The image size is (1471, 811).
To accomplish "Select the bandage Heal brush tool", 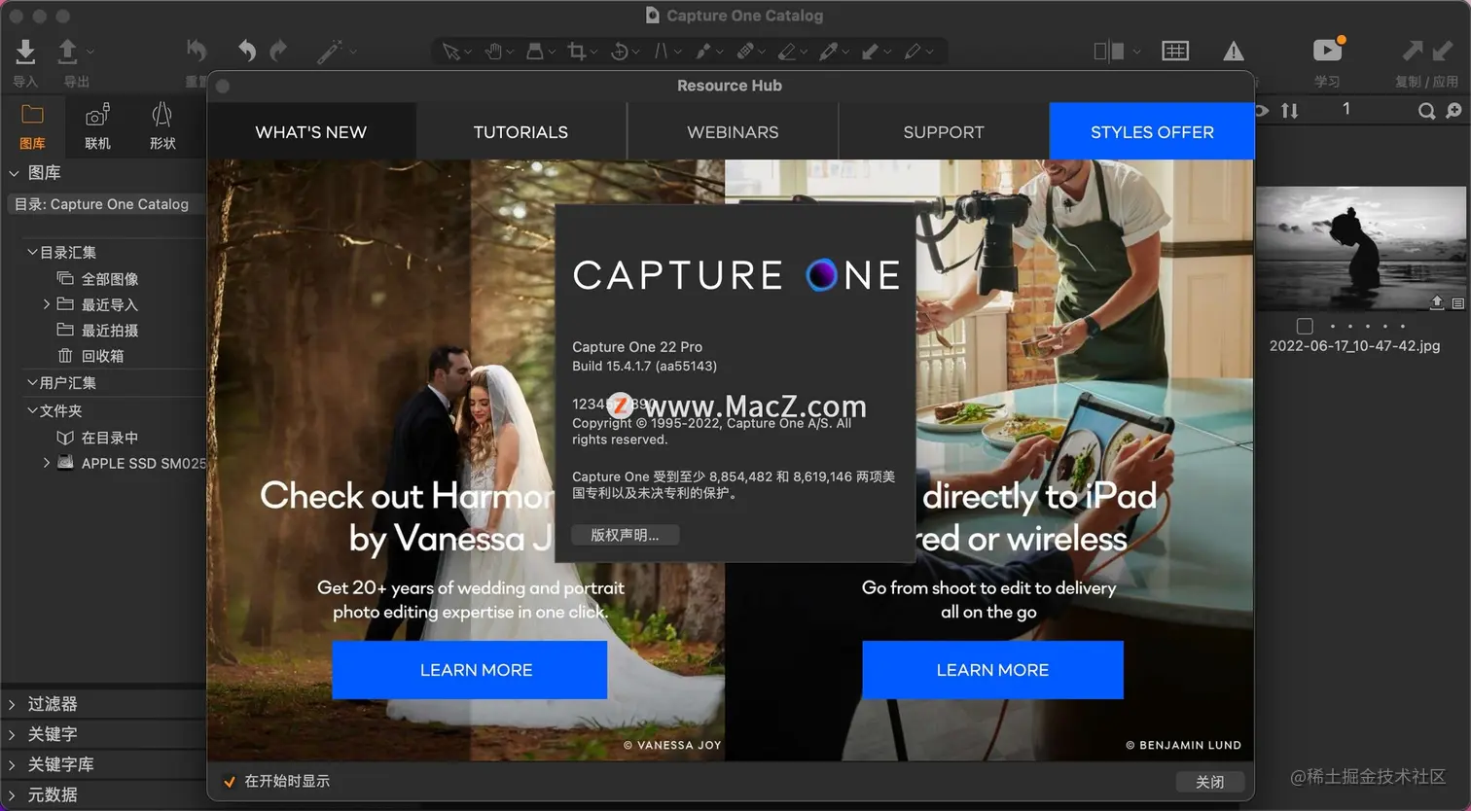I will 745,51.
